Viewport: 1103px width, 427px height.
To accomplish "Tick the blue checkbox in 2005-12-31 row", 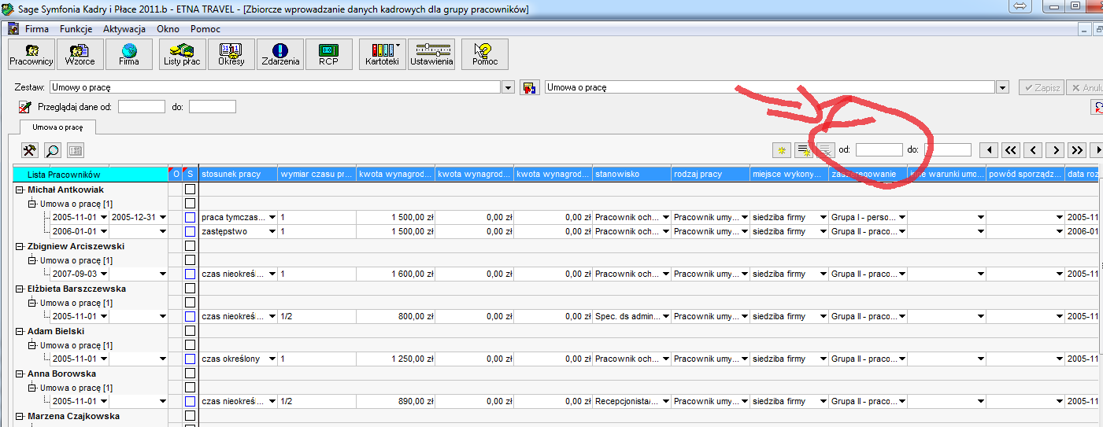I will 190,218.
